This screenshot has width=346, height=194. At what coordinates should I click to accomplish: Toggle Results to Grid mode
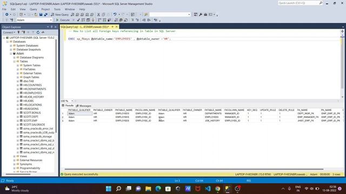click(x=121, y=20)
